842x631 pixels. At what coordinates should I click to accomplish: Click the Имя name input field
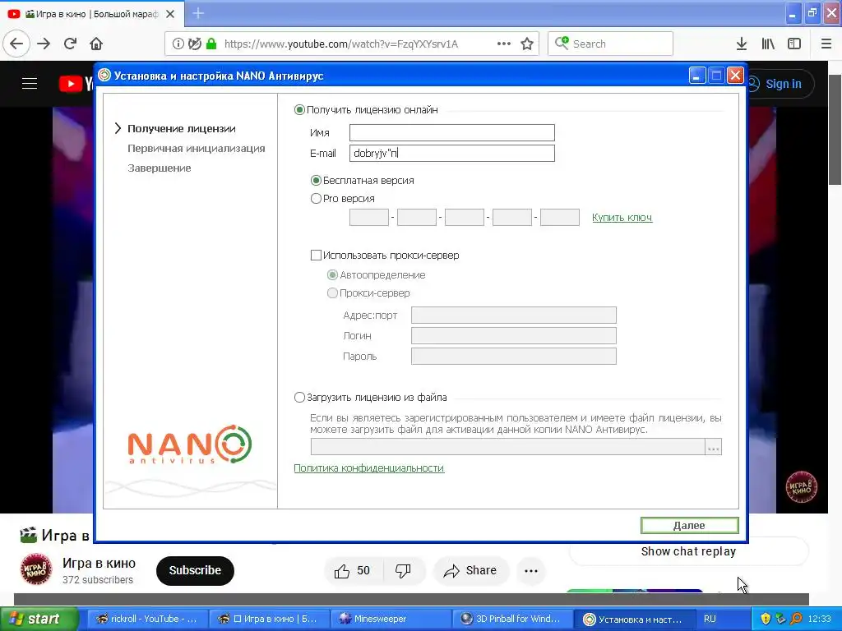point(451,132)
